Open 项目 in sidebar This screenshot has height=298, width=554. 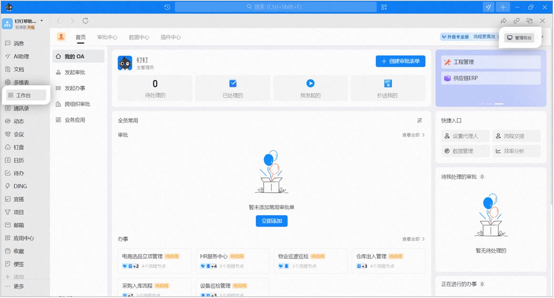[x=15, y=212]
